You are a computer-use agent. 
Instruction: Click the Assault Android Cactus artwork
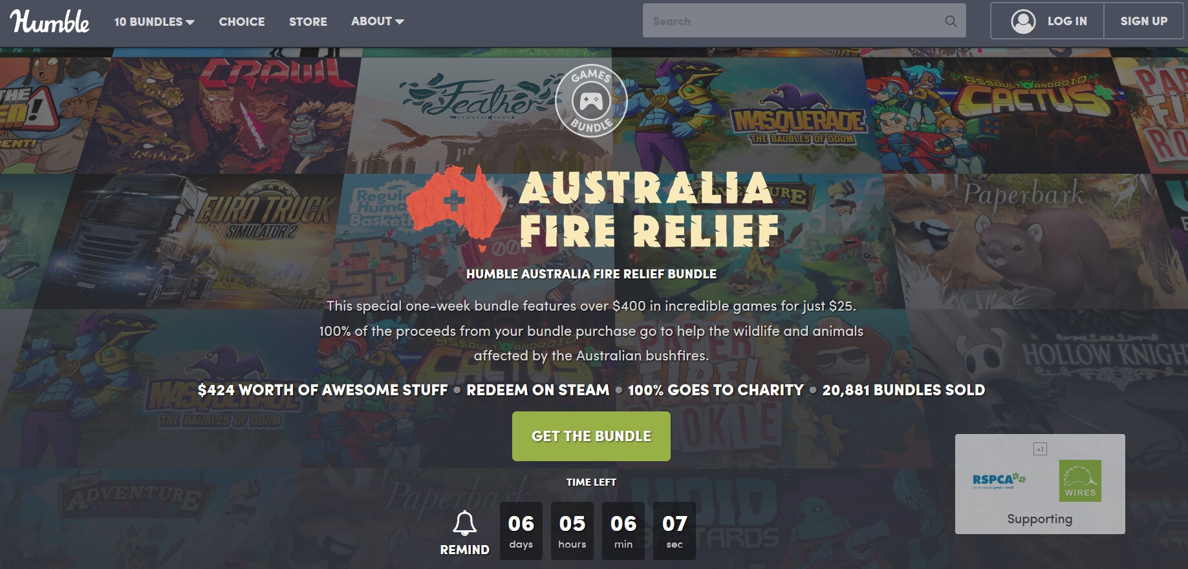pos(996,115)
